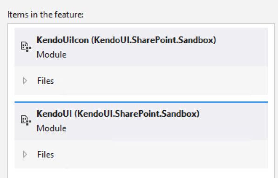Click the blue separator line between modules
The image size is (278, 178).
click(141, 102)
